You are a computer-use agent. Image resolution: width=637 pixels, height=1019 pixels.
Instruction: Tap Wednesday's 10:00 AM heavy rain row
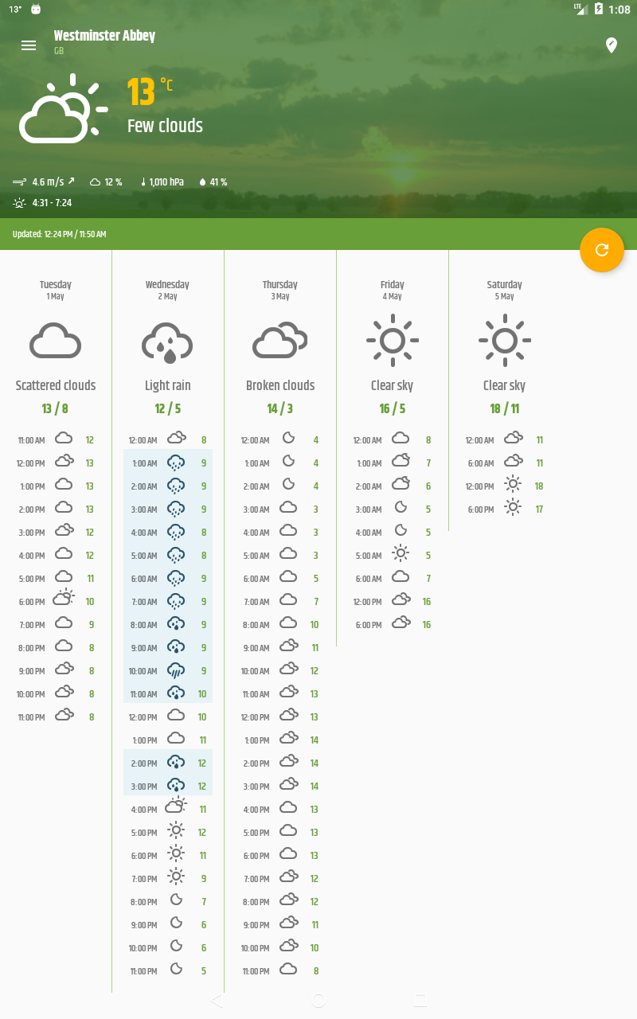(168, 671)
